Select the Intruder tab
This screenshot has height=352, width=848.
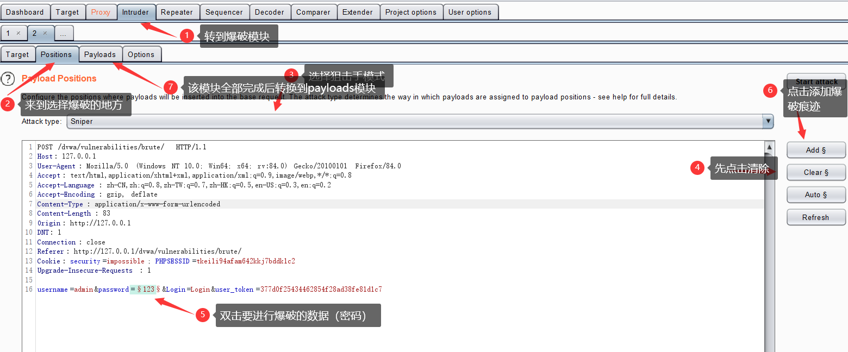136,12
